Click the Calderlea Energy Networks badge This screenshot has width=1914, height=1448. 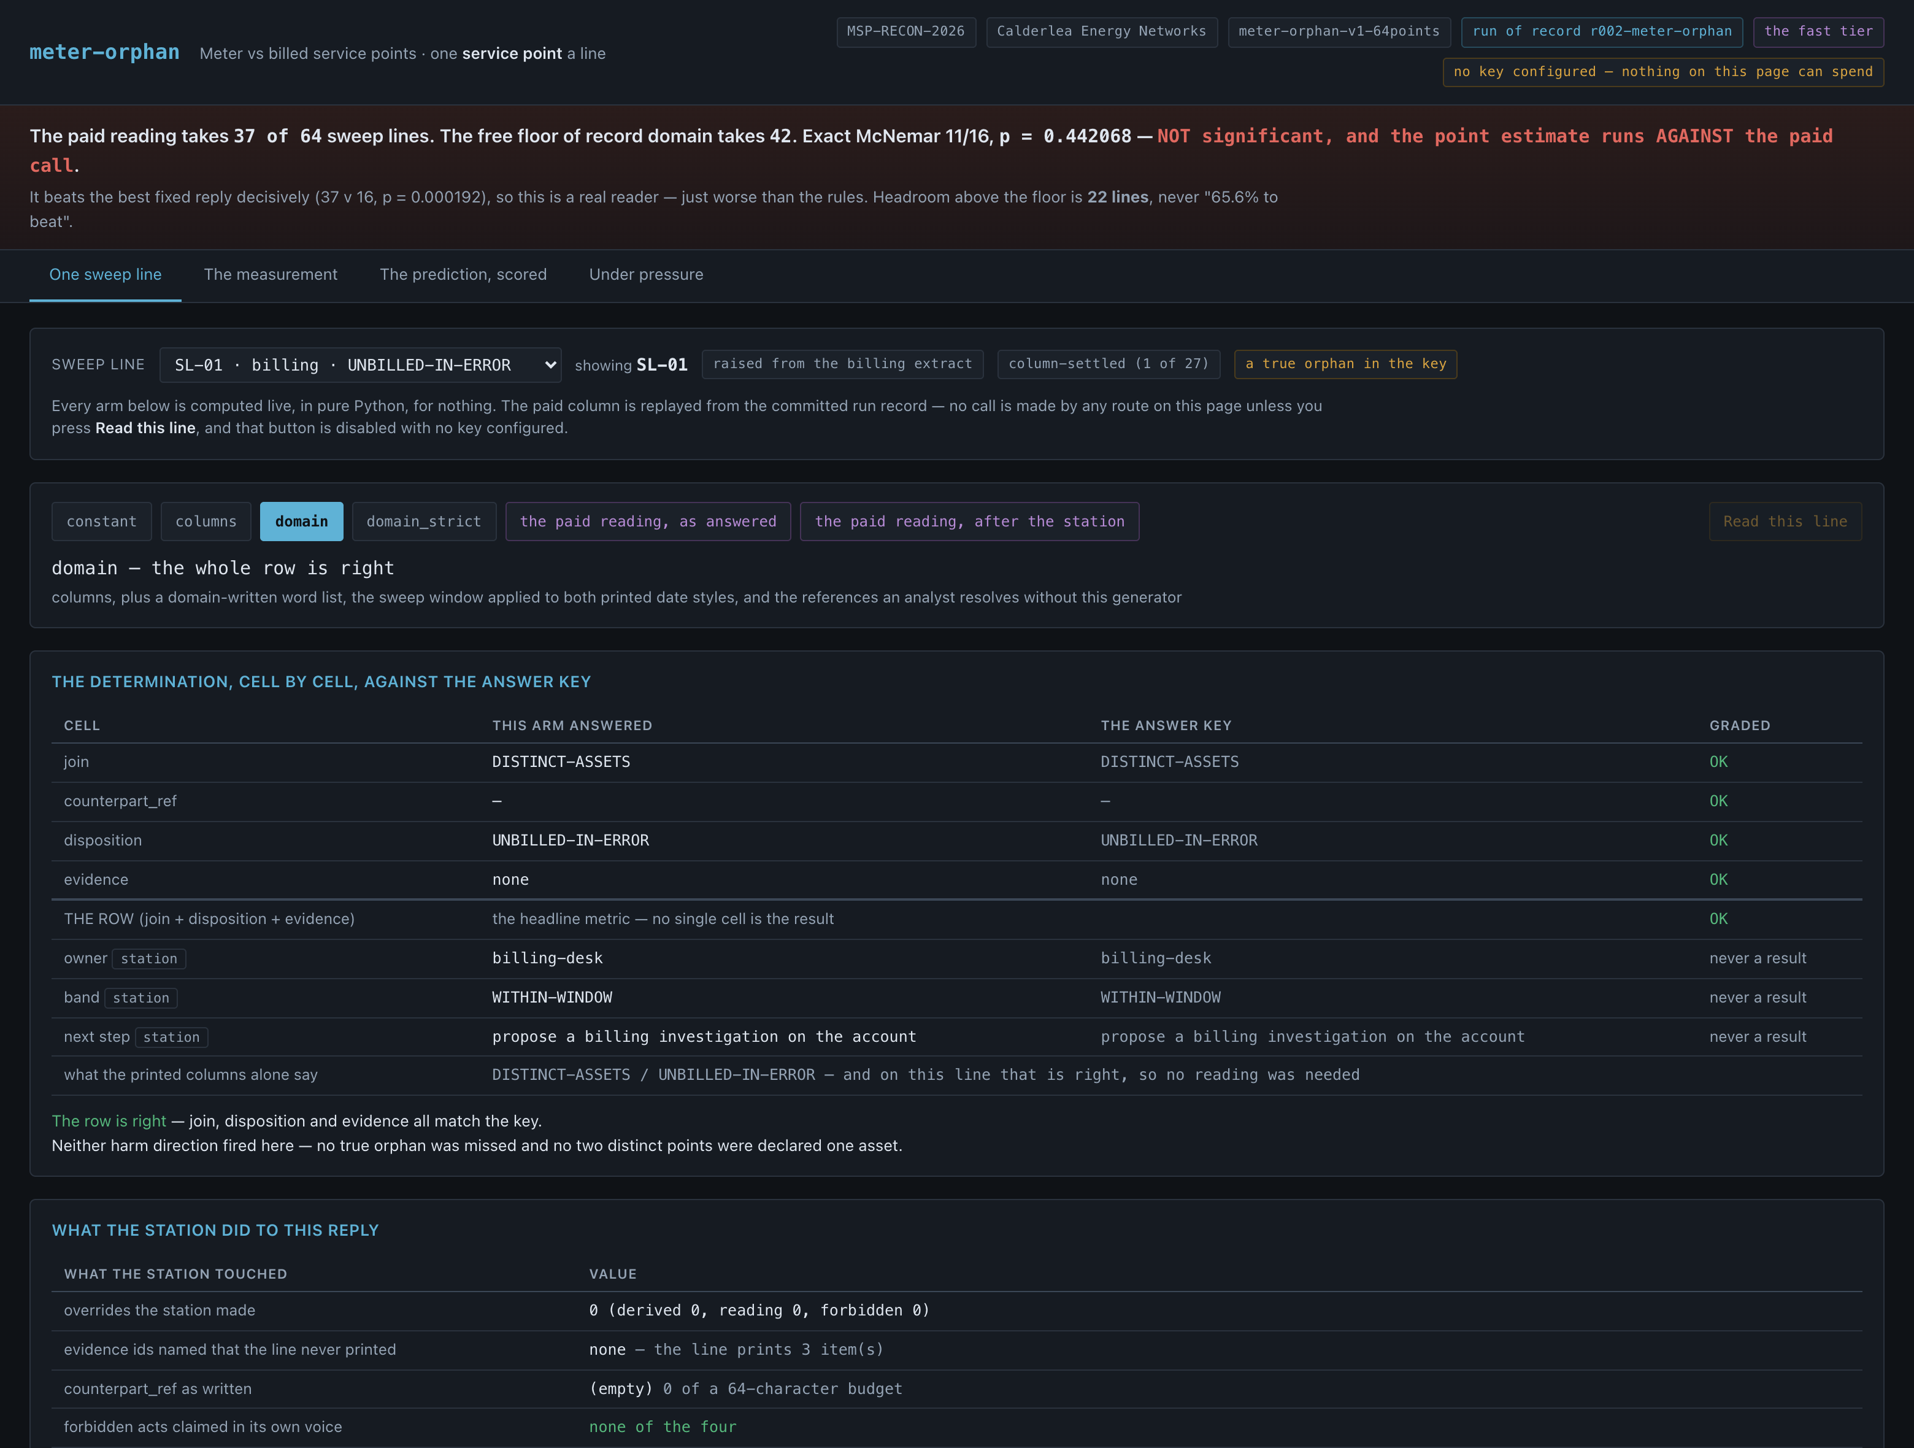pyautogui.click(x=1102, y=31)
